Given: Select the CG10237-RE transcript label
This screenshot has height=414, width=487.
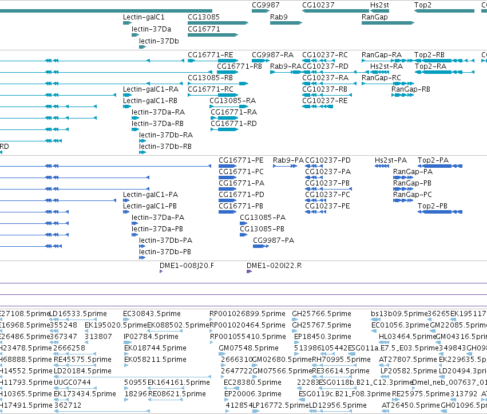Looking at the screenshot, I should pos(325,101).
